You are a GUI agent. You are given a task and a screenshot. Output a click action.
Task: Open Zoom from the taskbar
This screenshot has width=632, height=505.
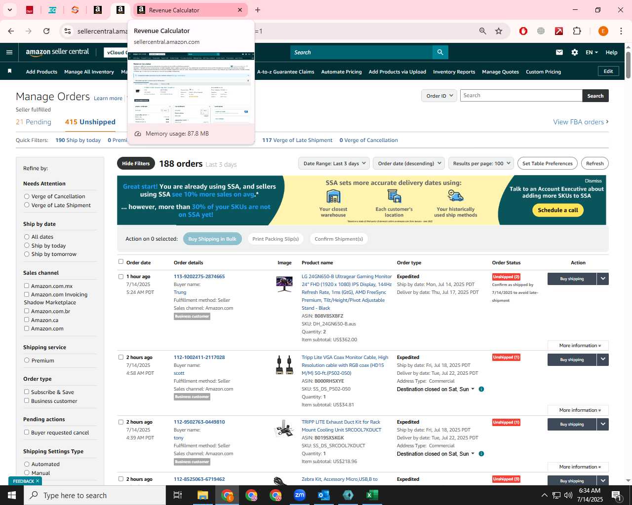point(300,495)
